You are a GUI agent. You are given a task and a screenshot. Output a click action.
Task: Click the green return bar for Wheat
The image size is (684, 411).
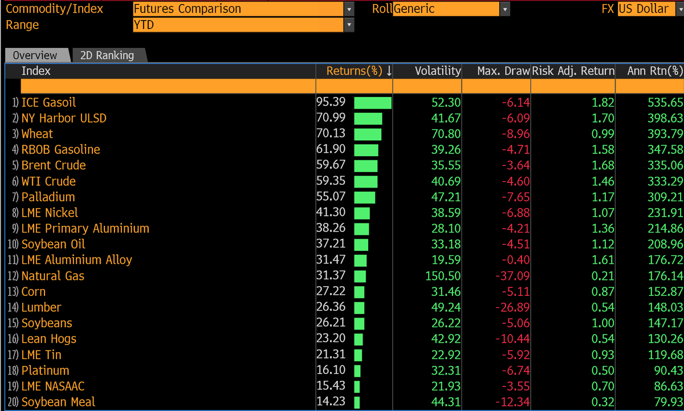[x=368, y=134]
